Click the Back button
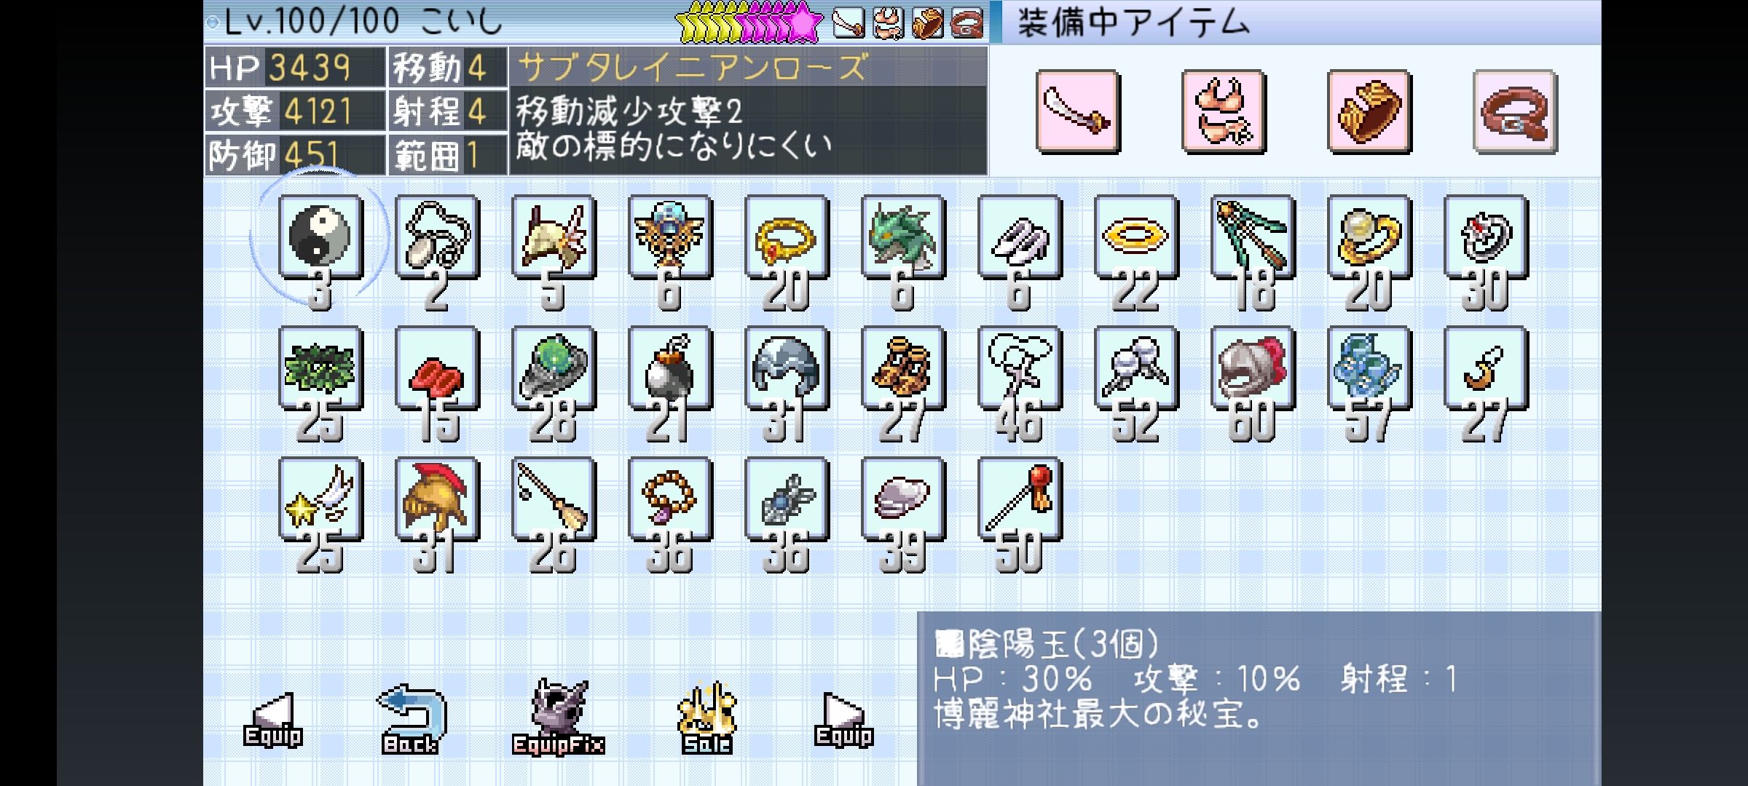 pos(412,719)
